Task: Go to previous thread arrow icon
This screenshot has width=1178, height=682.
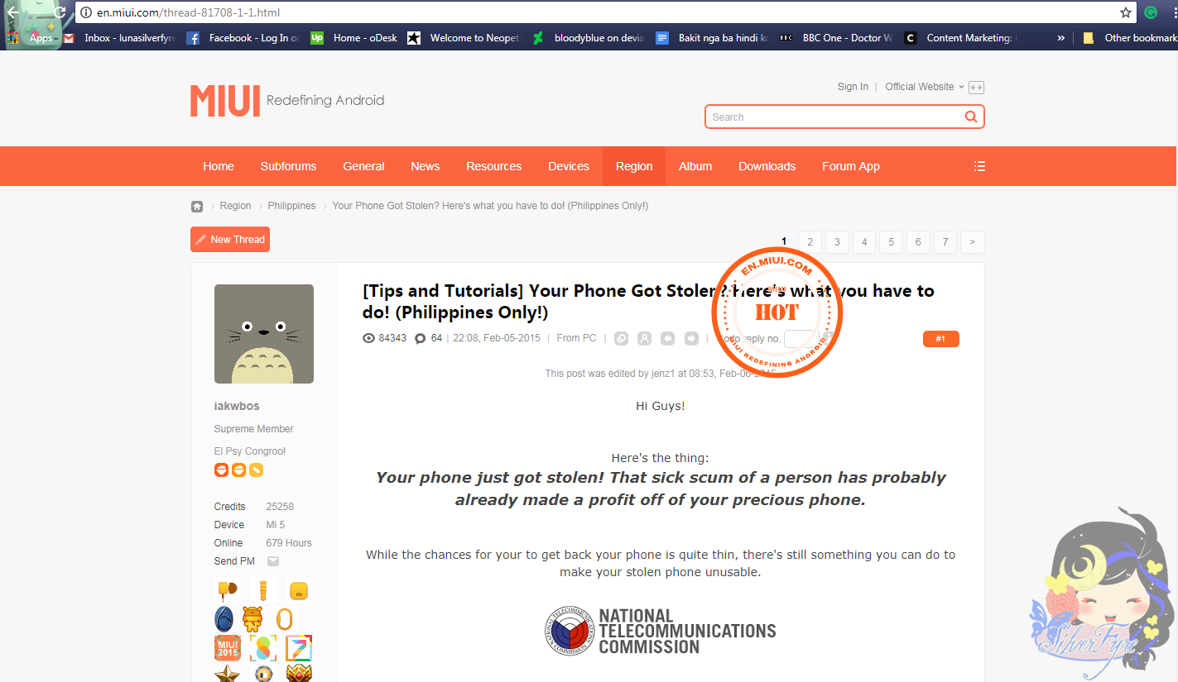Action: (667, 338)
